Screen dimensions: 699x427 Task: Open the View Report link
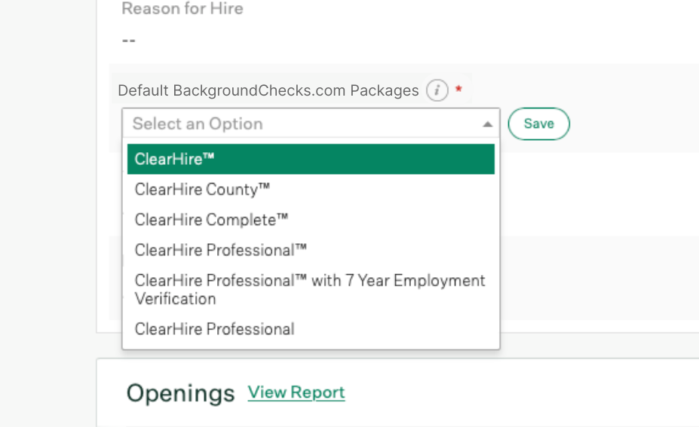[x=296, y=392]
